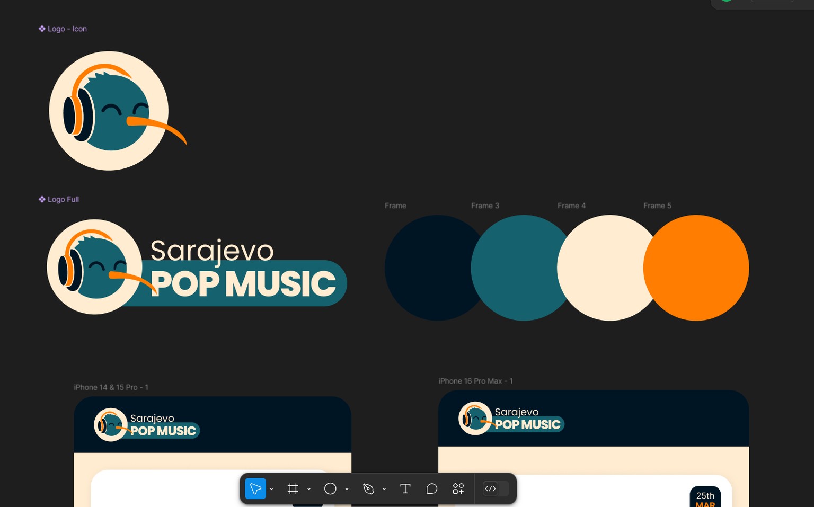The width and height of the screenshot is (814, 507).
Task: Click the logo in iPhone 14 & 15 Pro frame
Action: click(x=147, y=424)
